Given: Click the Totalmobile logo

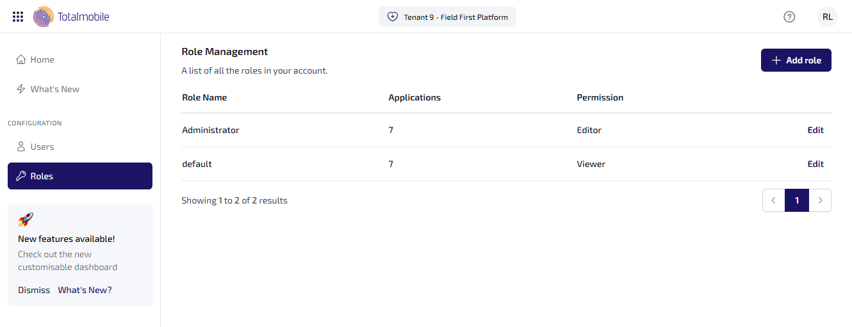Looking at the screenshot, I should [71, 17].
